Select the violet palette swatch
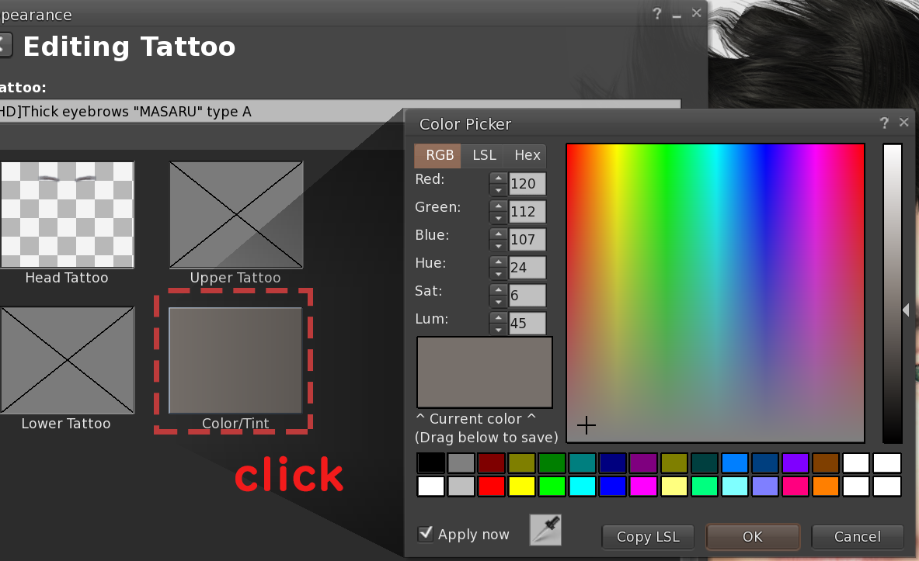This screenshot has width=919, height=561. coord(795,462)
